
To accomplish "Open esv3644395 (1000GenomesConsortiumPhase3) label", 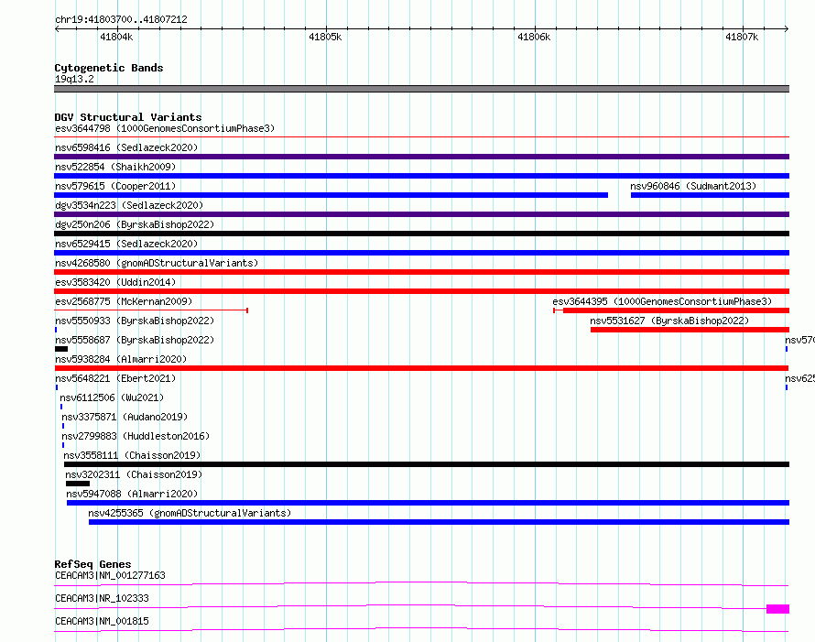I will [x=662, y=301].
